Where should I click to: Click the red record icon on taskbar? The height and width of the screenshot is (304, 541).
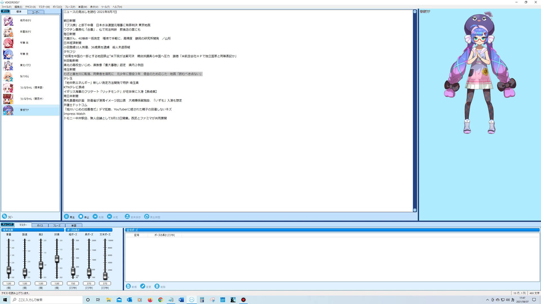point(243,300)
